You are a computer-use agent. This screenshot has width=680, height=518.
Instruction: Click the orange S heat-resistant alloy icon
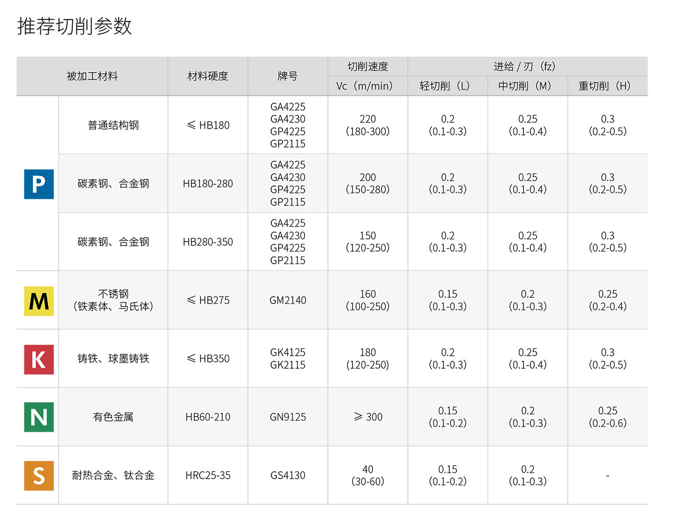(x=39, y=476)
